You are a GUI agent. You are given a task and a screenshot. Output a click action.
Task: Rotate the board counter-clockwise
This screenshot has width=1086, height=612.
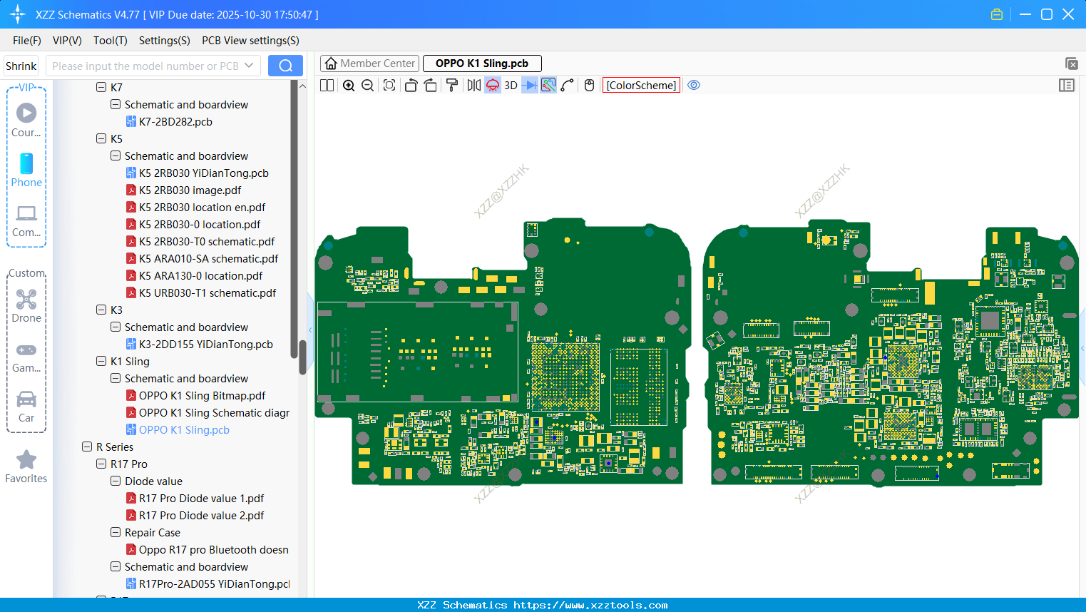point(411,86)
